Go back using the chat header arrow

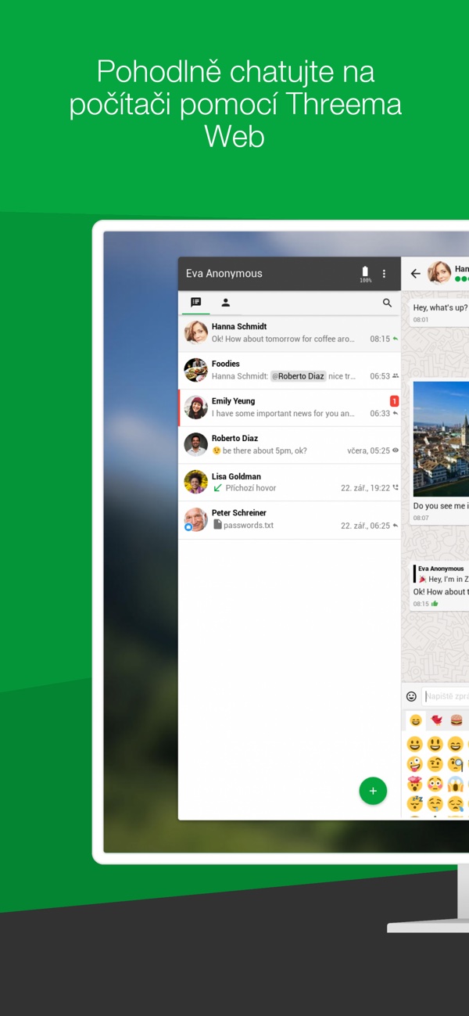[x=415, y=274]
